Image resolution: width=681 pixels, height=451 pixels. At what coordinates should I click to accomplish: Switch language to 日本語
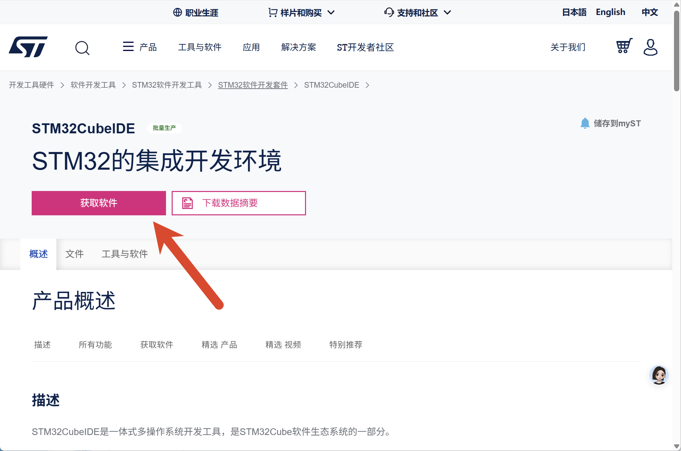(x=574, y=12)
